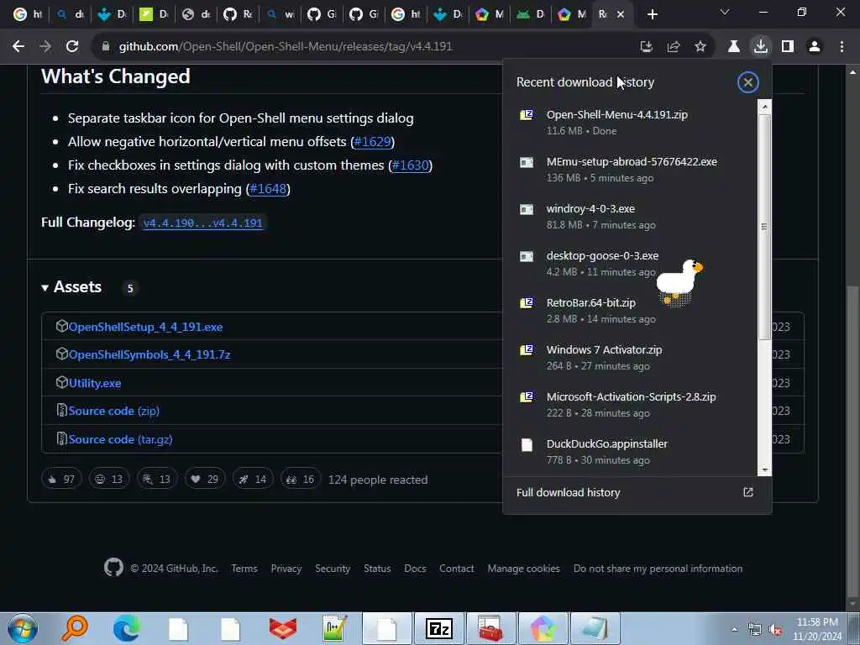Download Source code (tar.gz)
The image size is (860, 645).
(x=120, y=439)
